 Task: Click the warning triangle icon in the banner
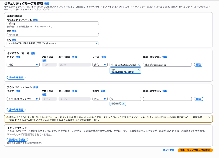8,117
